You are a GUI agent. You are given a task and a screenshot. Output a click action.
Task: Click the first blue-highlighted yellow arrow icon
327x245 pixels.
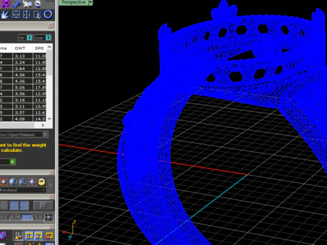pyautogui.click(x=29, y=235)
